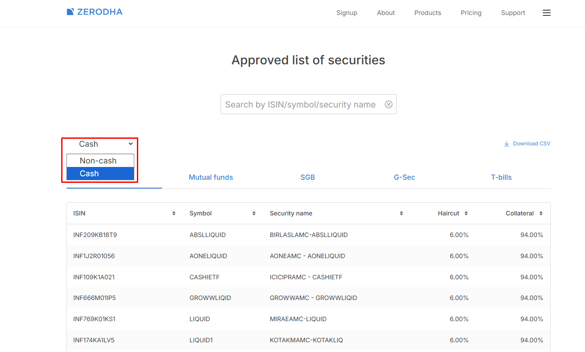Viewport: 585px width, 352px height.
Task: Open the Pricing page
Action: click(471, 13)
